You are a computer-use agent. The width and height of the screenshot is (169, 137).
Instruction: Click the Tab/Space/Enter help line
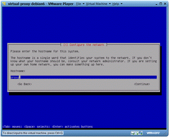click(48, 127)
